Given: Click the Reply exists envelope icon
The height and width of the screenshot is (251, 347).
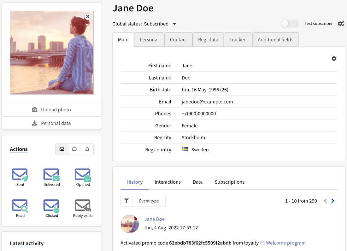Looking at the screenshot, I should tap(83, 206).
